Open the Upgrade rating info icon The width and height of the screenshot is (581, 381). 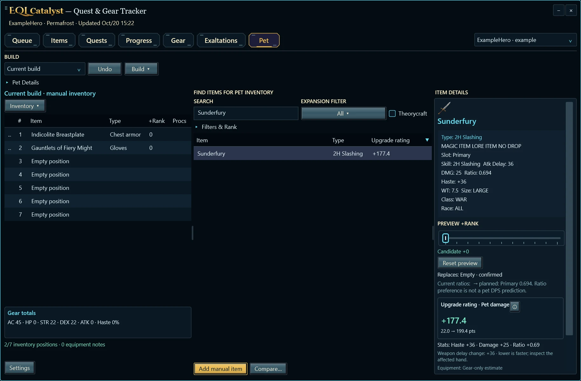point(515,307)
